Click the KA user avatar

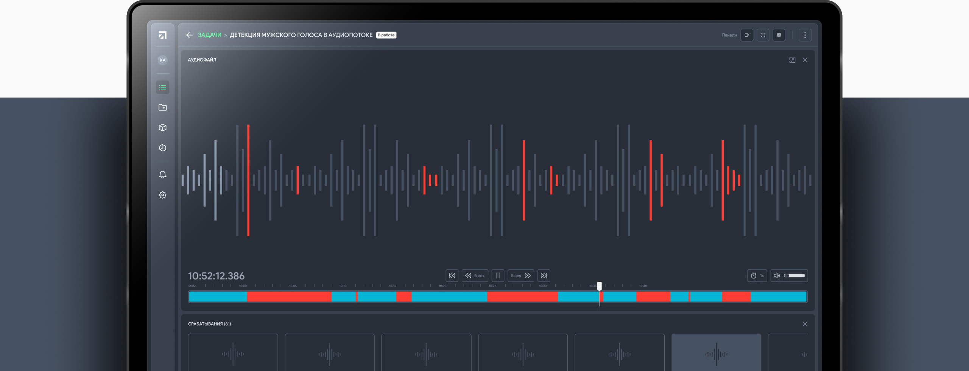(x=162, y=60)
